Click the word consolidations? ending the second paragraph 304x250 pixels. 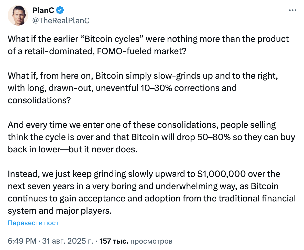(39, 100)
